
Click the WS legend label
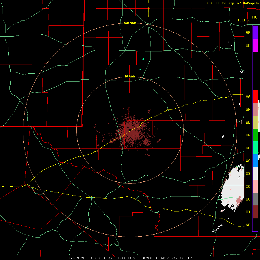[248, 161]
